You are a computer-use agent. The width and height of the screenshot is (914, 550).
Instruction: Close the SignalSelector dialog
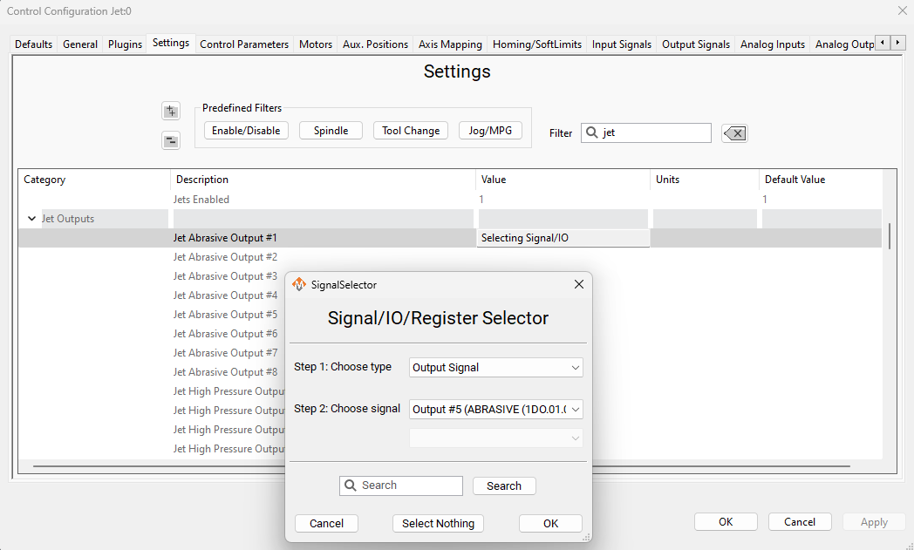578,285
